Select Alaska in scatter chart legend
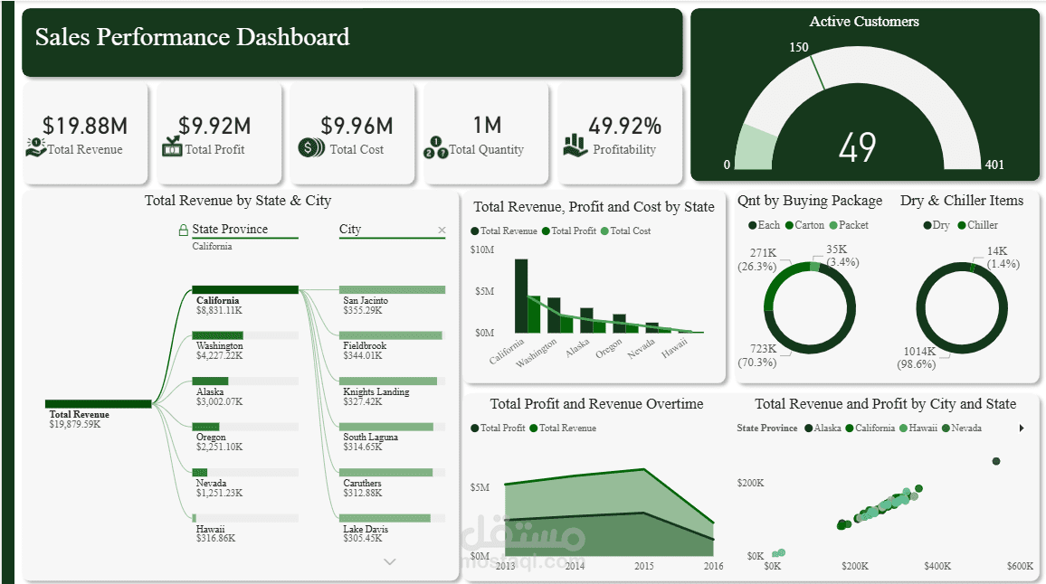 823,428
